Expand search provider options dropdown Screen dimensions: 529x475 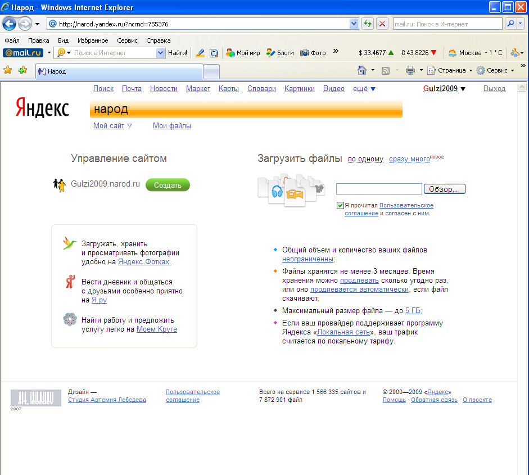[520, 24]
